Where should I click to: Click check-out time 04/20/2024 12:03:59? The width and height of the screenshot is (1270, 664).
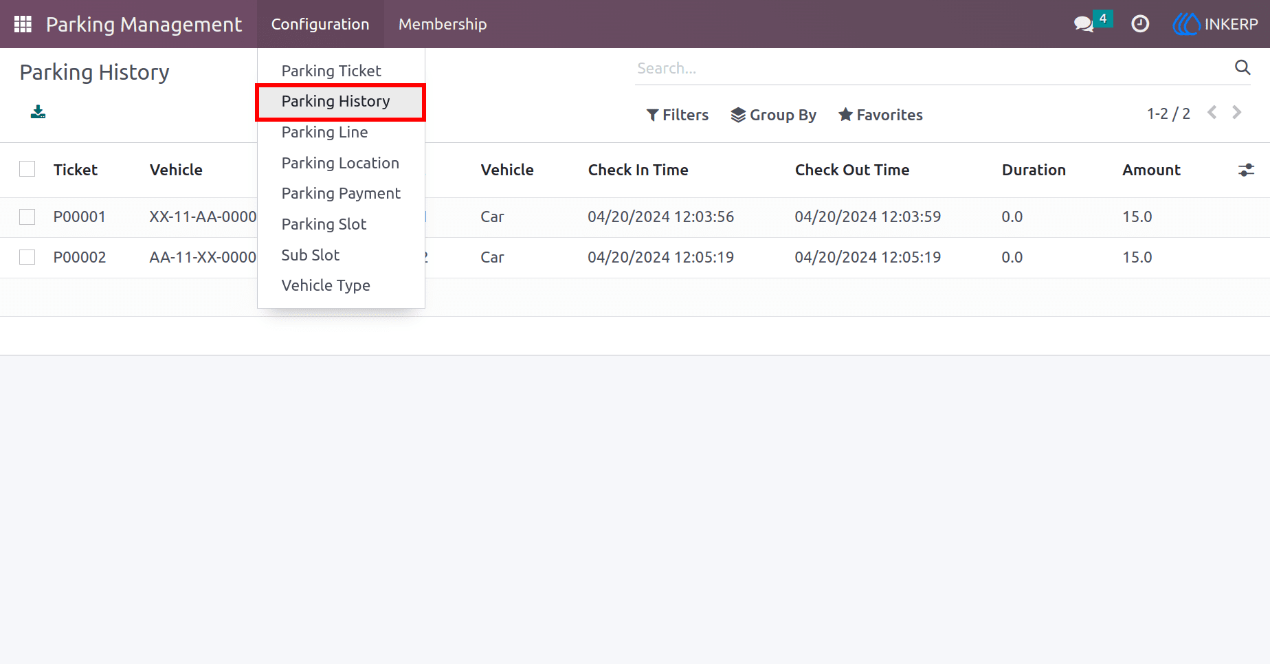click(x=868, y=217)
